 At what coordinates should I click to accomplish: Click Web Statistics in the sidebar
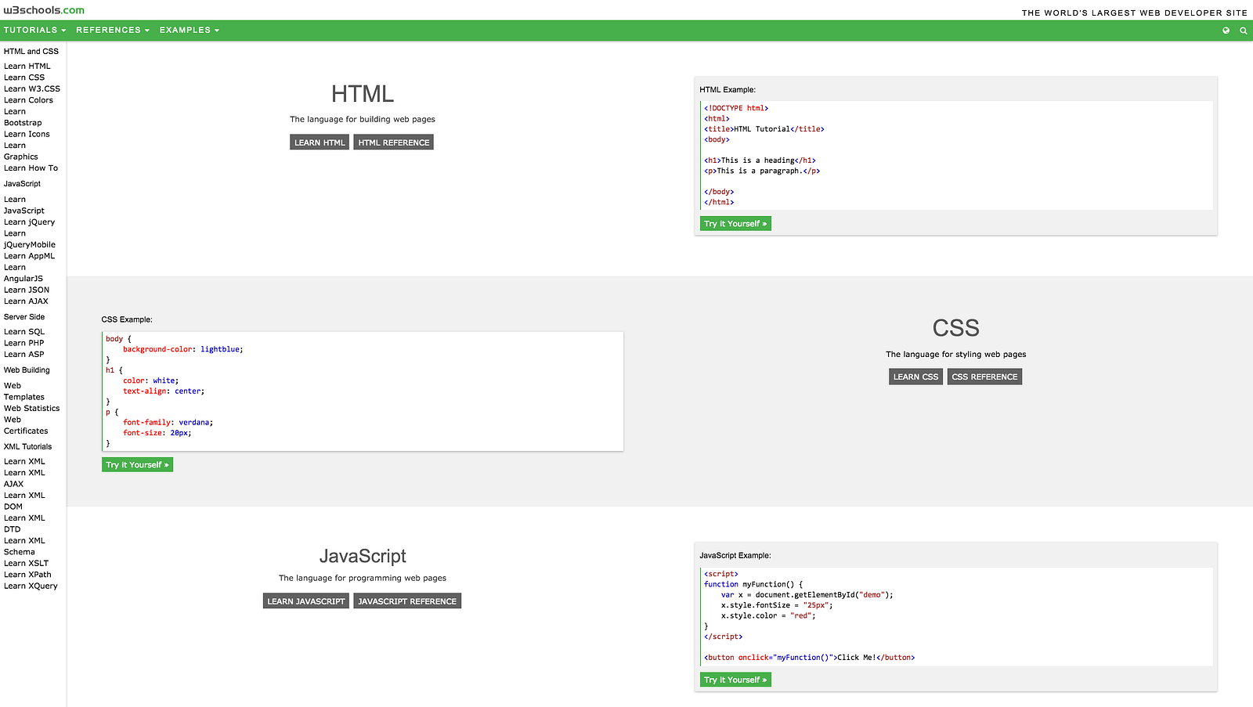click(x=32, y=409)
